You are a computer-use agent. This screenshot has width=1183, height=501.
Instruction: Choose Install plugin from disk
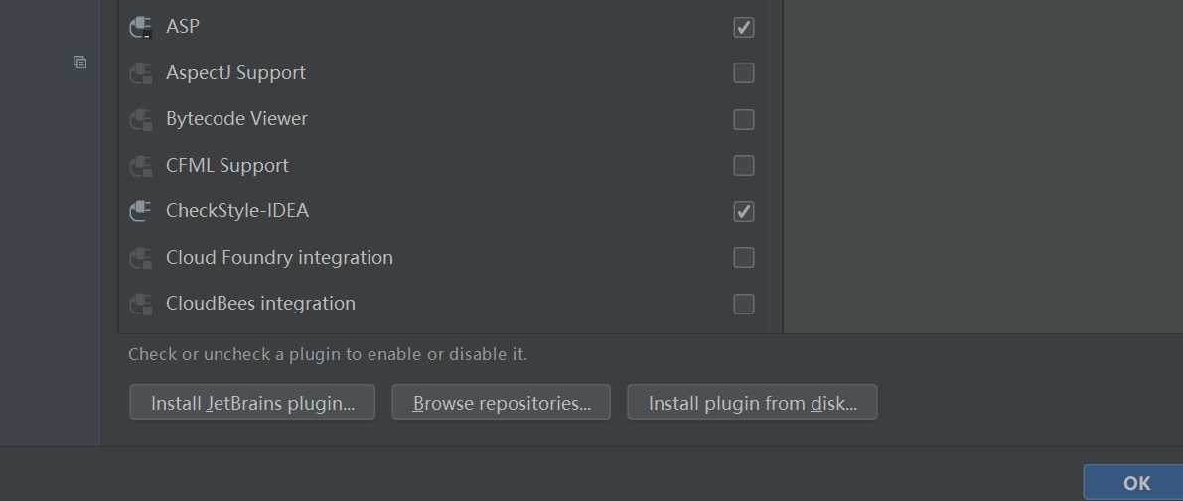[752, 403]
